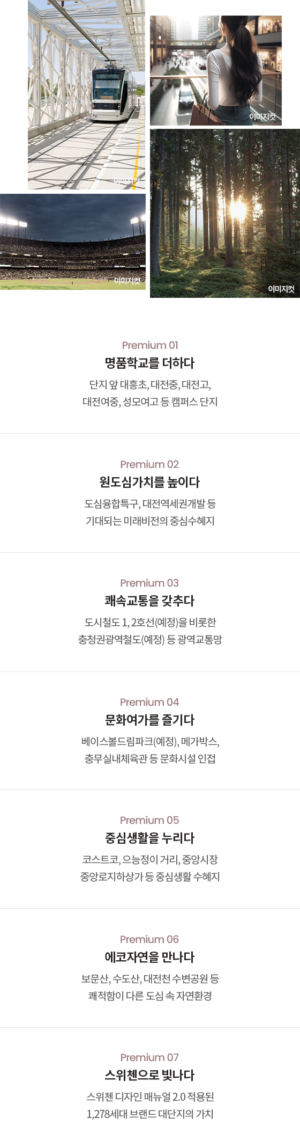The image size is (300, 1140).
Task: Click the Premium 06 label
Action: [150, 939]
